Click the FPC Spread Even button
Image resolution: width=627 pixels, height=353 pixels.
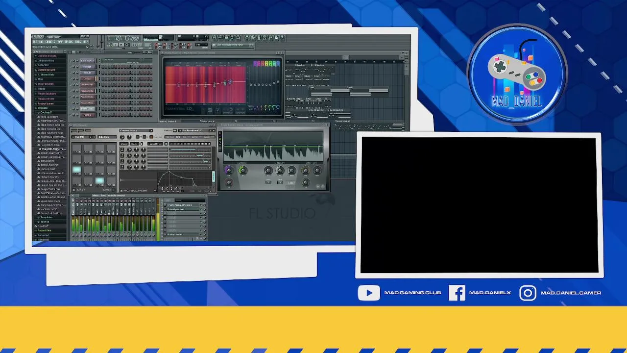click(x=155, y=144)
